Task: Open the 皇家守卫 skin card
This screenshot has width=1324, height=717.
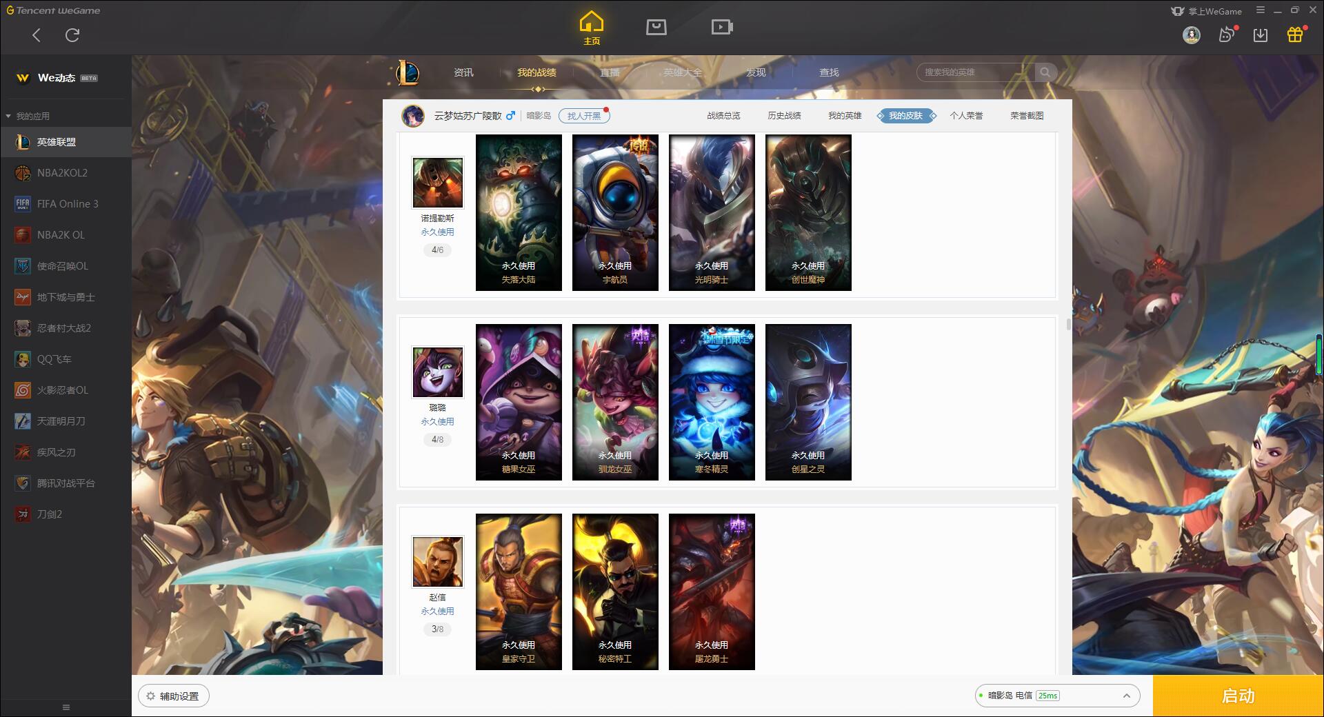Action: tap(519, 592)
